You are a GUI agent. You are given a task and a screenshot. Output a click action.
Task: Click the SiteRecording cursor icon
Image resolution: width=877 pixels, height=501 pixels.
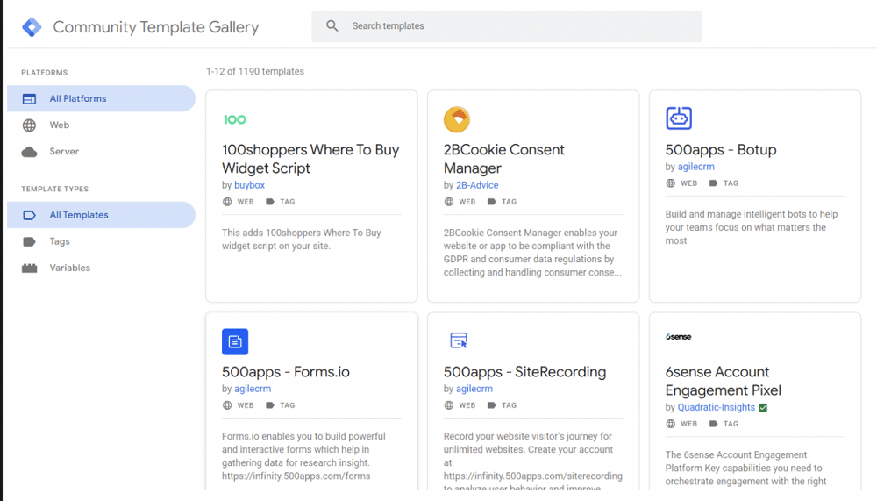(x=459, y=340)
